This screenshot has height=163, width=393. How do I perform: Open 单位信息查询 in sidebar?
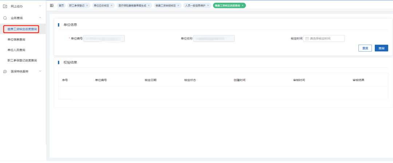(16, 39)
